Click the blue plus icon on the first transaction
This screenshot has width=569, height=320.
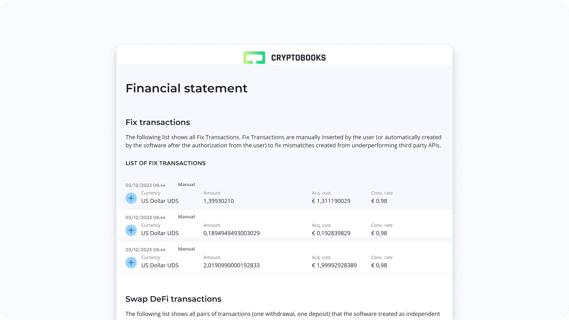point(131,198)
